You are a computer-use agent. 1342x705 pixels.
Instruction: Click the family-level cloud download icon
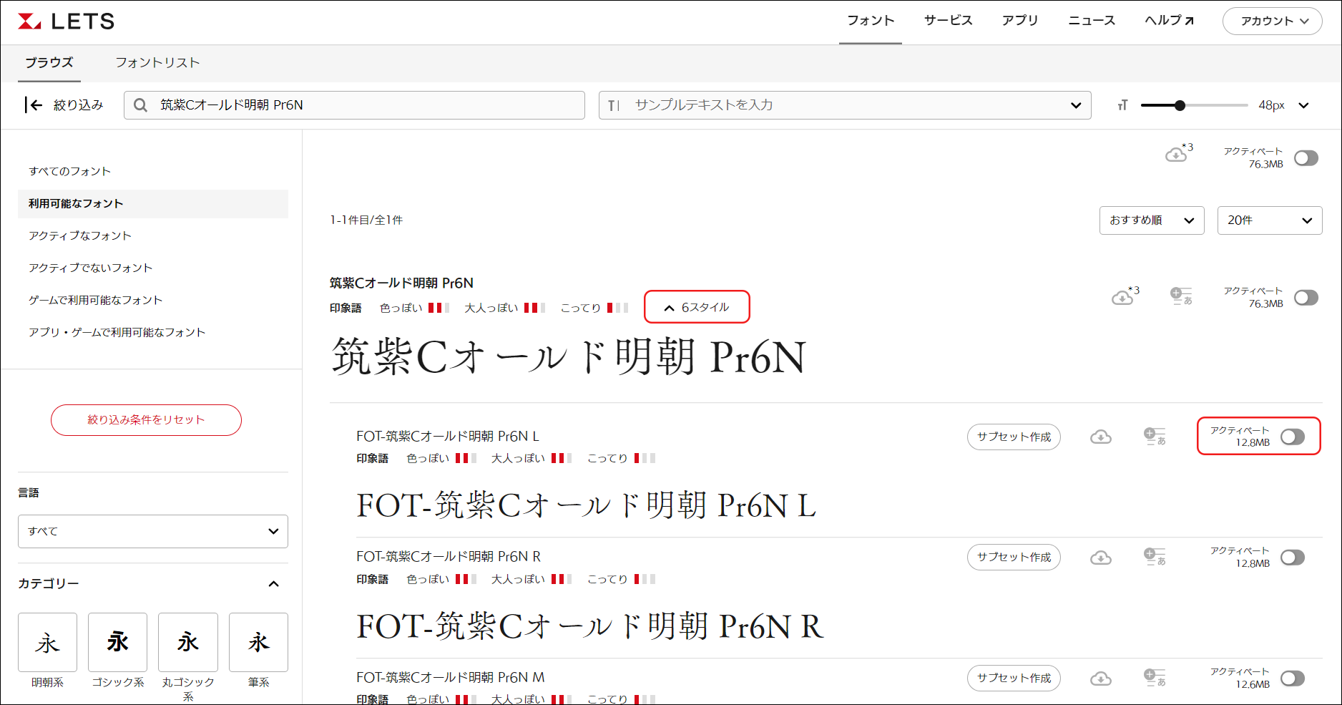coord(1123,297)
